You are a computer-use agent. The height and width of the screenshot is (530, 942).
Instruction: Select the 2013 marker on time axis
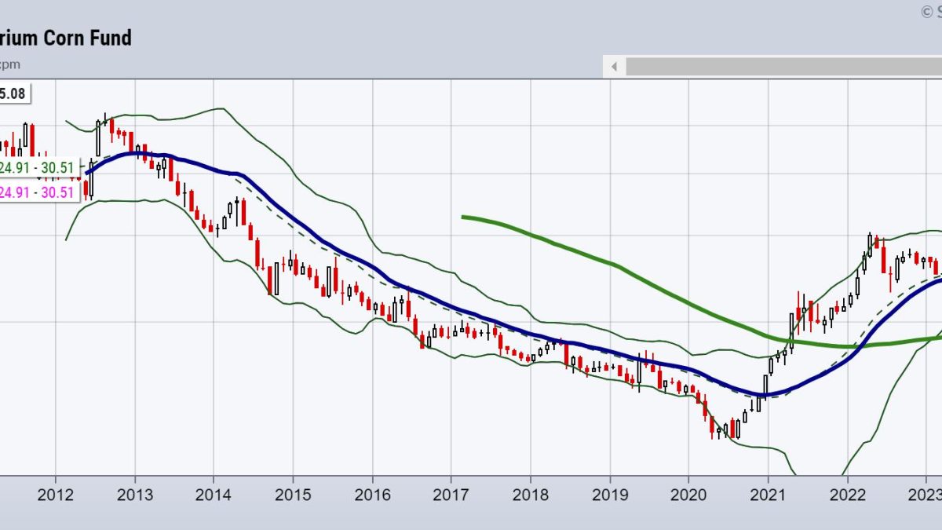[x=135, y=495]
